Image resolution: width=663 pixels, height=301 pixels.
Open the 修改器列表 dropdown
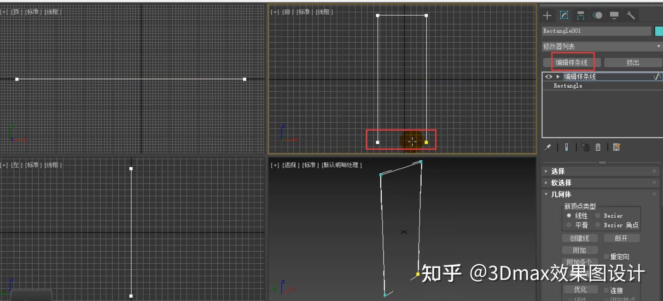point(658,46)
